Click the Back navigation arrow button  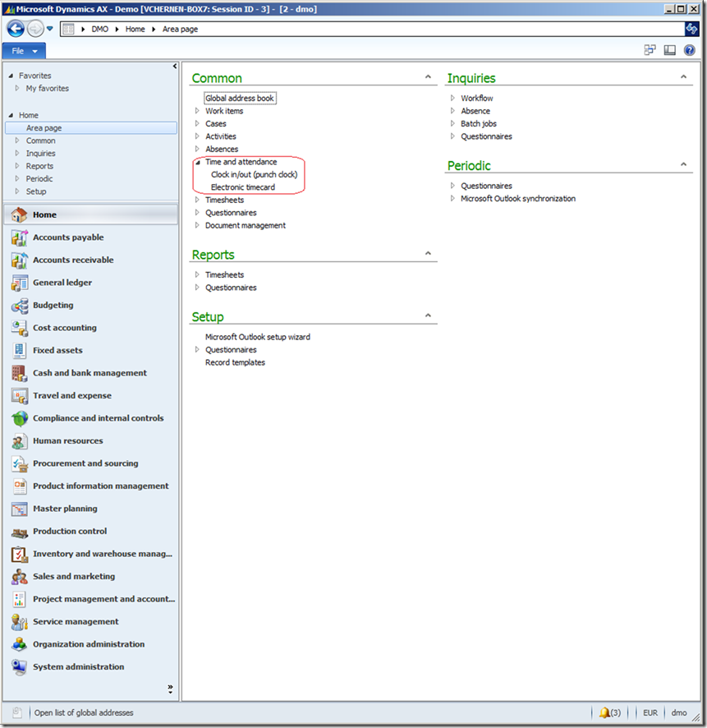click(16, 29)
